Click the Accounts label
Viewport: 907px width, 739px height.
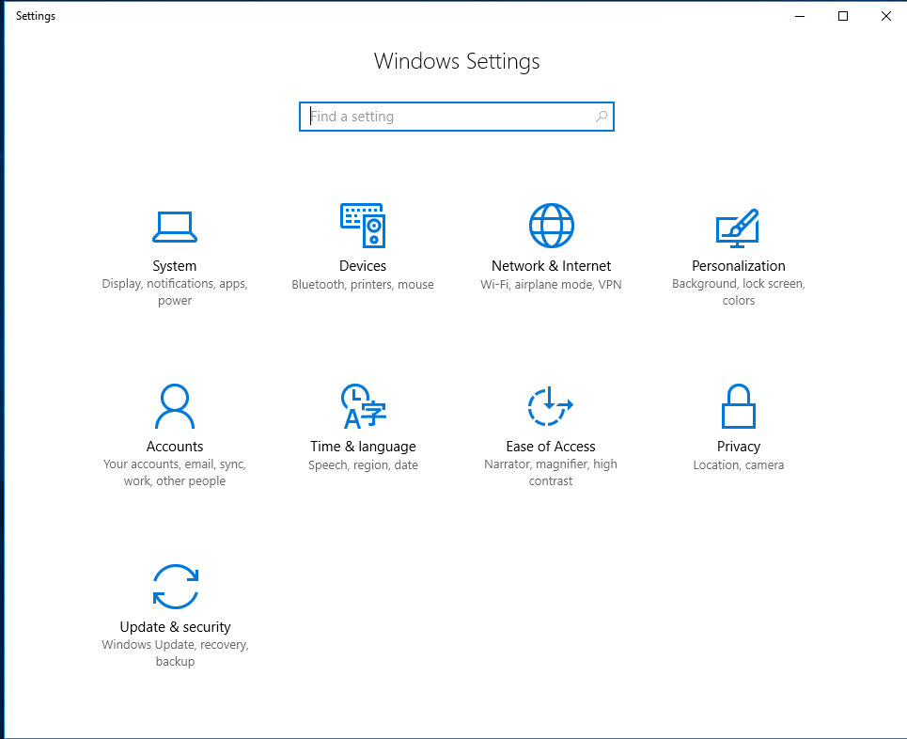pyautogui.click(x=175, y=447)
